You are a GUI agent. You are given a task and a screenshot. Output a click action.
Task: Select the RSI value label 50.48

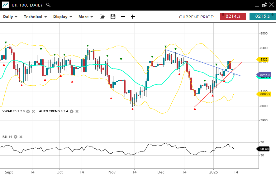coord(264,149)
